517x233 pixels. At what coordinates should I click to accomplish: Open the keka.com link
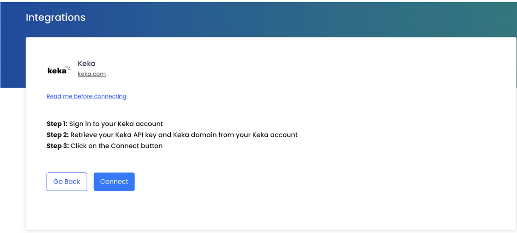pyautogui.click(x=91, y=74)
